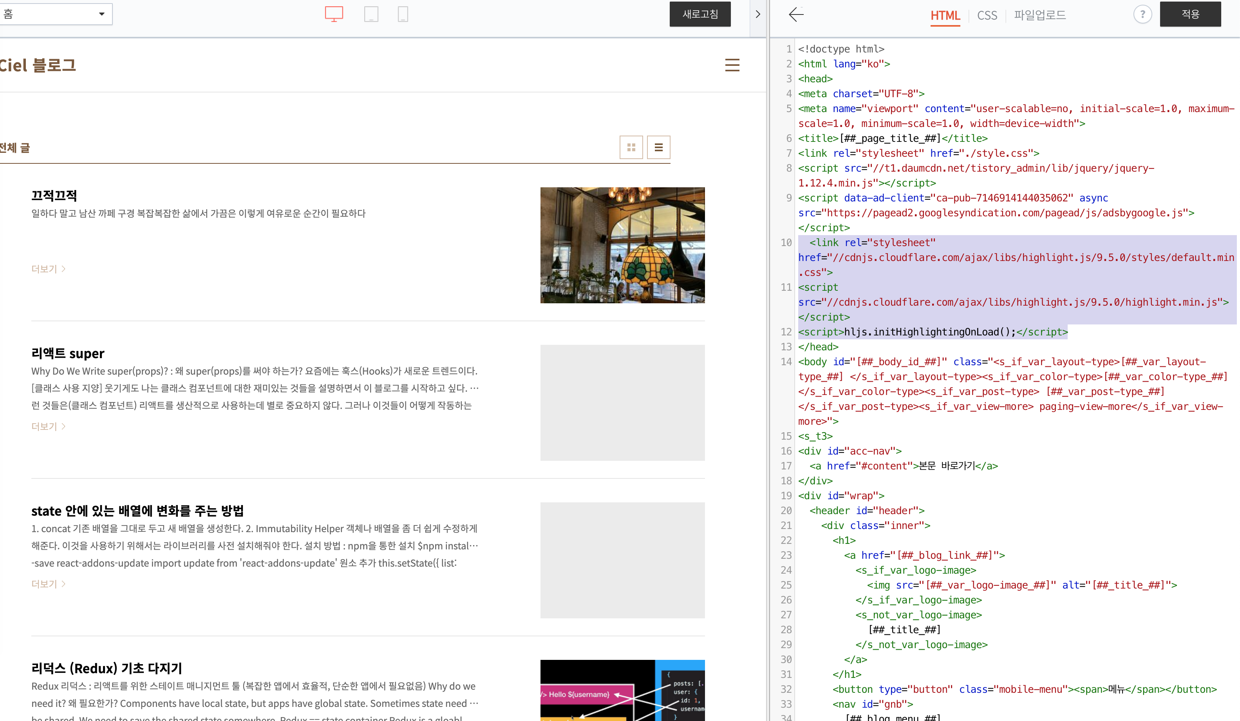The height and width of the screenshot is (721, 1240).
Task: Click the 본문 바로가기 anchor code line
Action: (904, 466)
